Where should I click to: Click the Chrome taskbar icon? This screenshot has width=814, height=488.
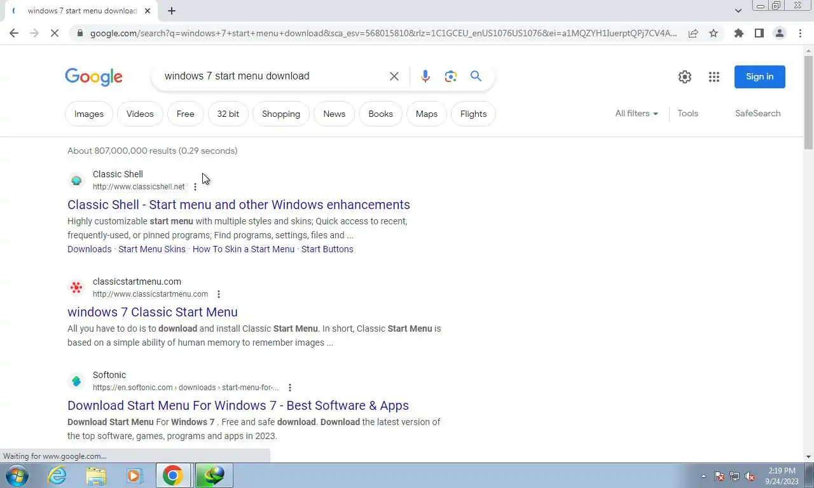click(x=173, y=475)
